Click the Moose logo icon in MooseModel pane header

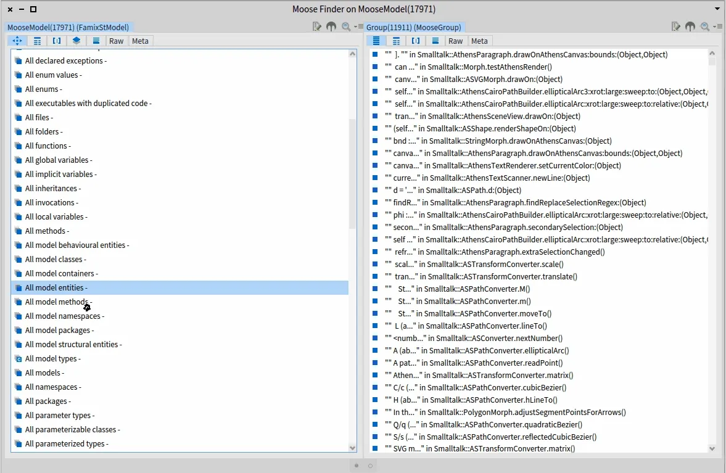(x=331, y=27)
